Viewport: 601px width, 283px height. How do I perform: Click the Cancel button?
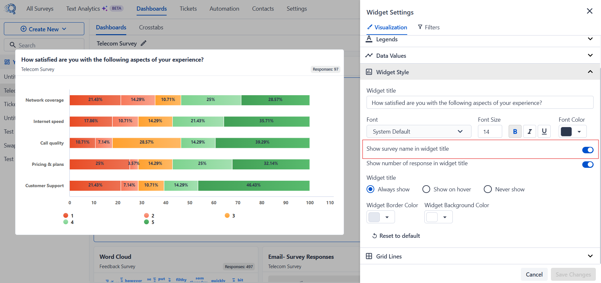coord(534,274)
